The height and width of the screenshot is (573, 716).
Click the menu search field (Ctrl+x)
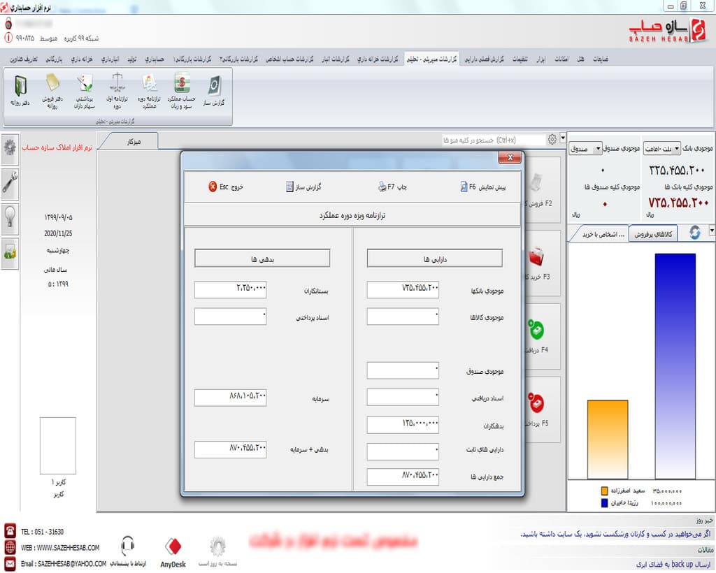[x=493, y=140]
